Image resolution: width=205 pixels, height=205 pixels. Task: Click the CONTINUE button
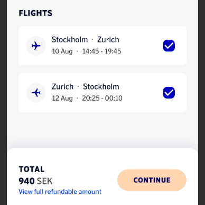[x=152, y=180]
